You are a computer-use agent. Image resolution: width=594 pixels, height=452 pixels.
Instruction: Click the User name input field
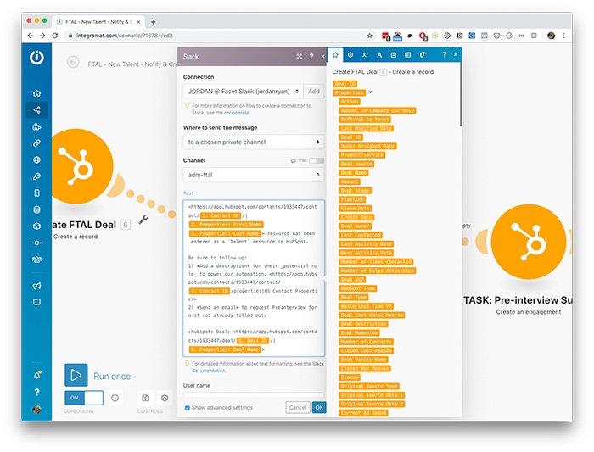(x=254, y=394)
